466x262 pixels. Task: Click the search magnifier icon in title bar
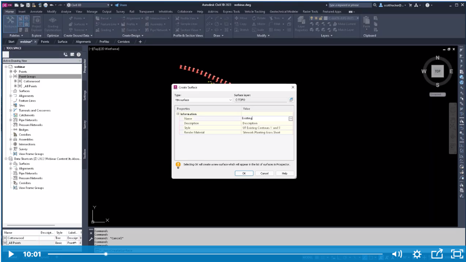[375, 5]
